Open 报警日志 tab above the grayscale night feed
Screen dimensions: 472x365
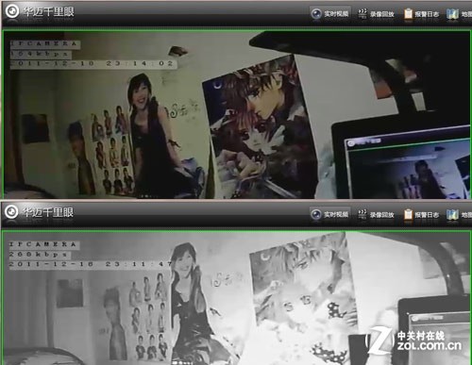[x=421, y=214]
